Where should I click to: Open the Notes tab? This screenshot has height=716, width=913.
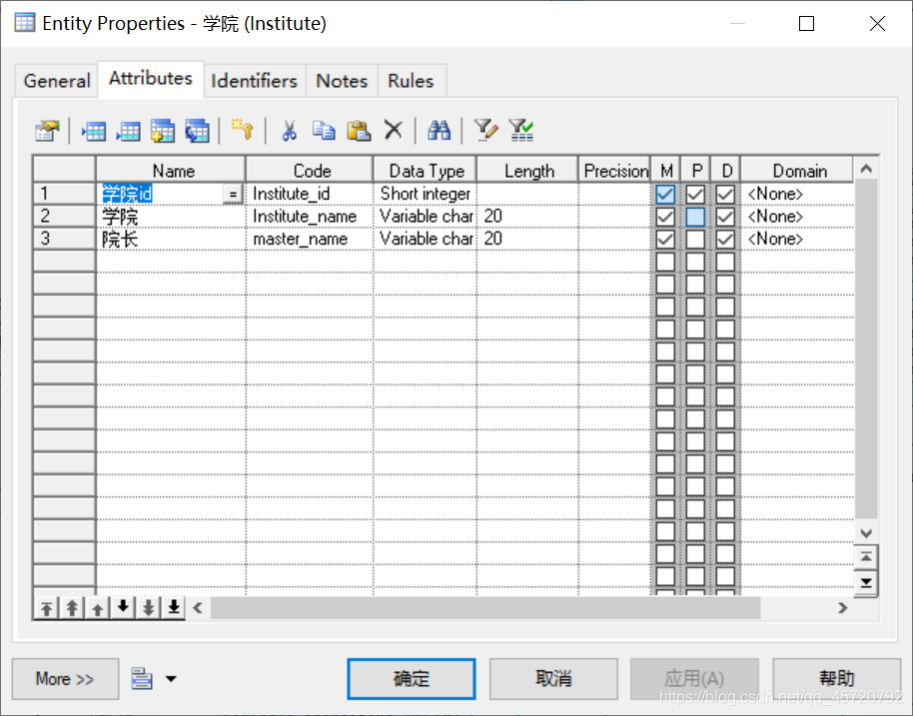click(342, 80)
